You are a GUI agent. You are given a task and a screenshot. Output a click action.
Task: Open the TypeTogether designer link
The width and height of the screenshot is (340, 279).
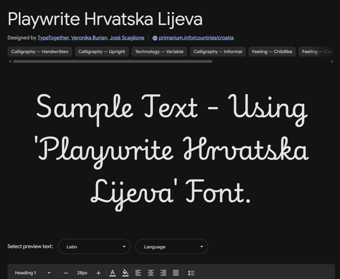pyautogui.click(x=53, y=38)
